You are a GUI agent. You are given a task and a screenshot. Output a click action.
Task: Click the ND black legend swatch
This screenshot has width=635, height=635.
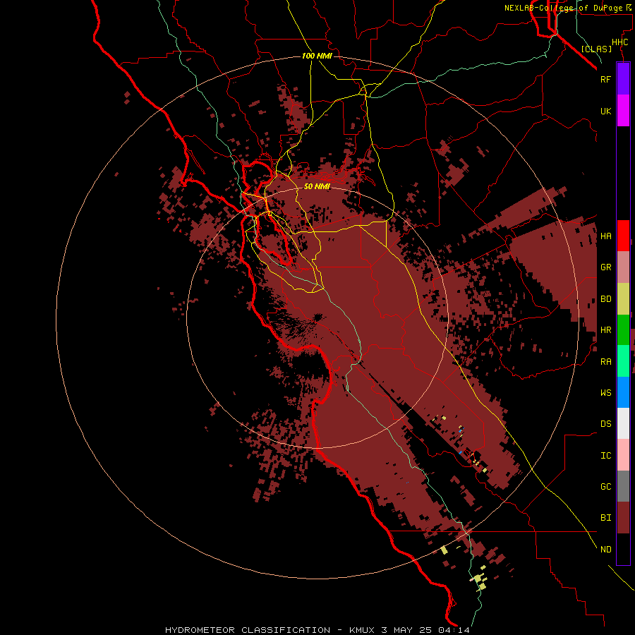(x=623, y=549)
